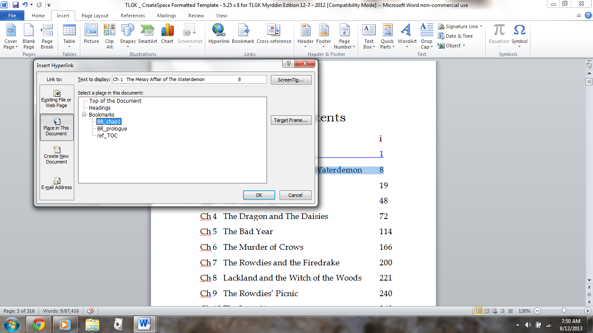Image resolution: width=593 pixels, height=333 pixels.
Task: Select E-mail Address link type
Action: click(56, 183)
